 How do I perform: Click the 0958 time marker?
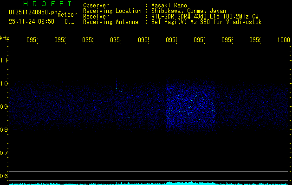[x=227, y=40]
